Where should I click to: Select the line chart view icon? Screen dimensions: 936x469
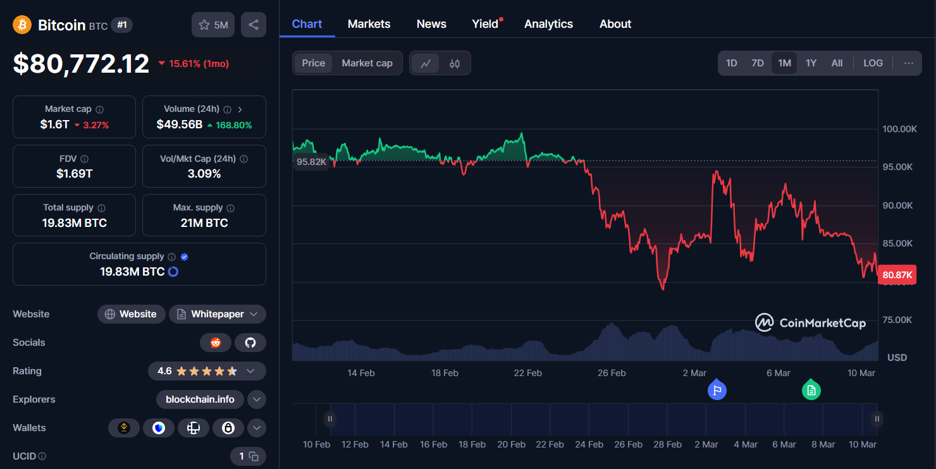426,63
